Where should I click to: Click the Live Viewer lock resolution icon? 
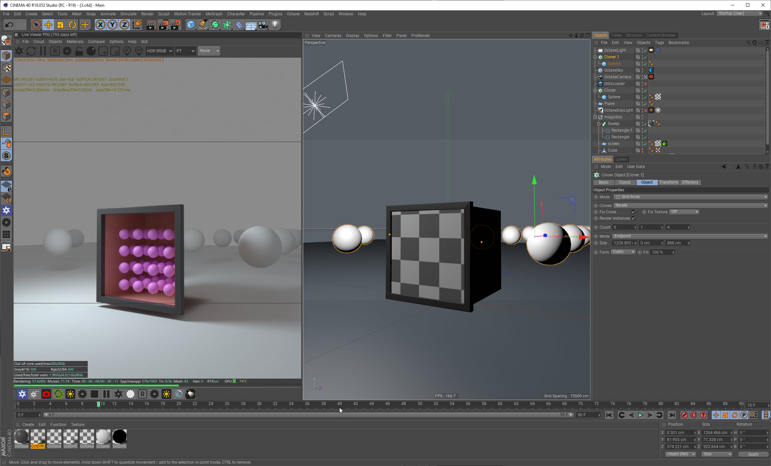(x=79, y=51)
